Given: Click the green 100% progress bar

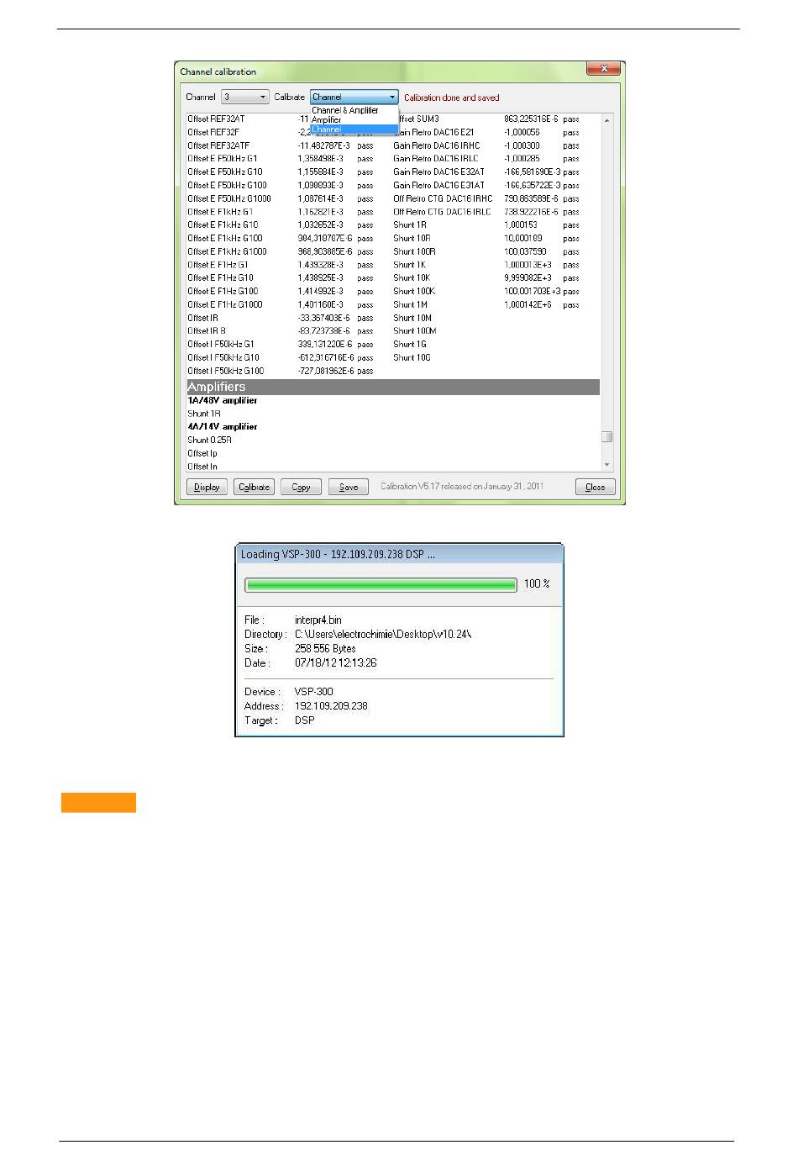Looking at the screenshot, I should 381,585.
